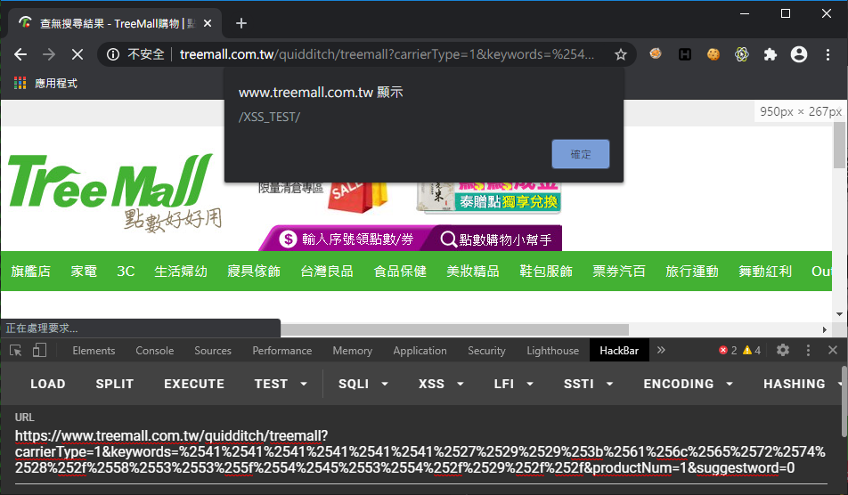Confirm the alert with 確定 button
848x495 pixels.
click(x=580, y=154)
